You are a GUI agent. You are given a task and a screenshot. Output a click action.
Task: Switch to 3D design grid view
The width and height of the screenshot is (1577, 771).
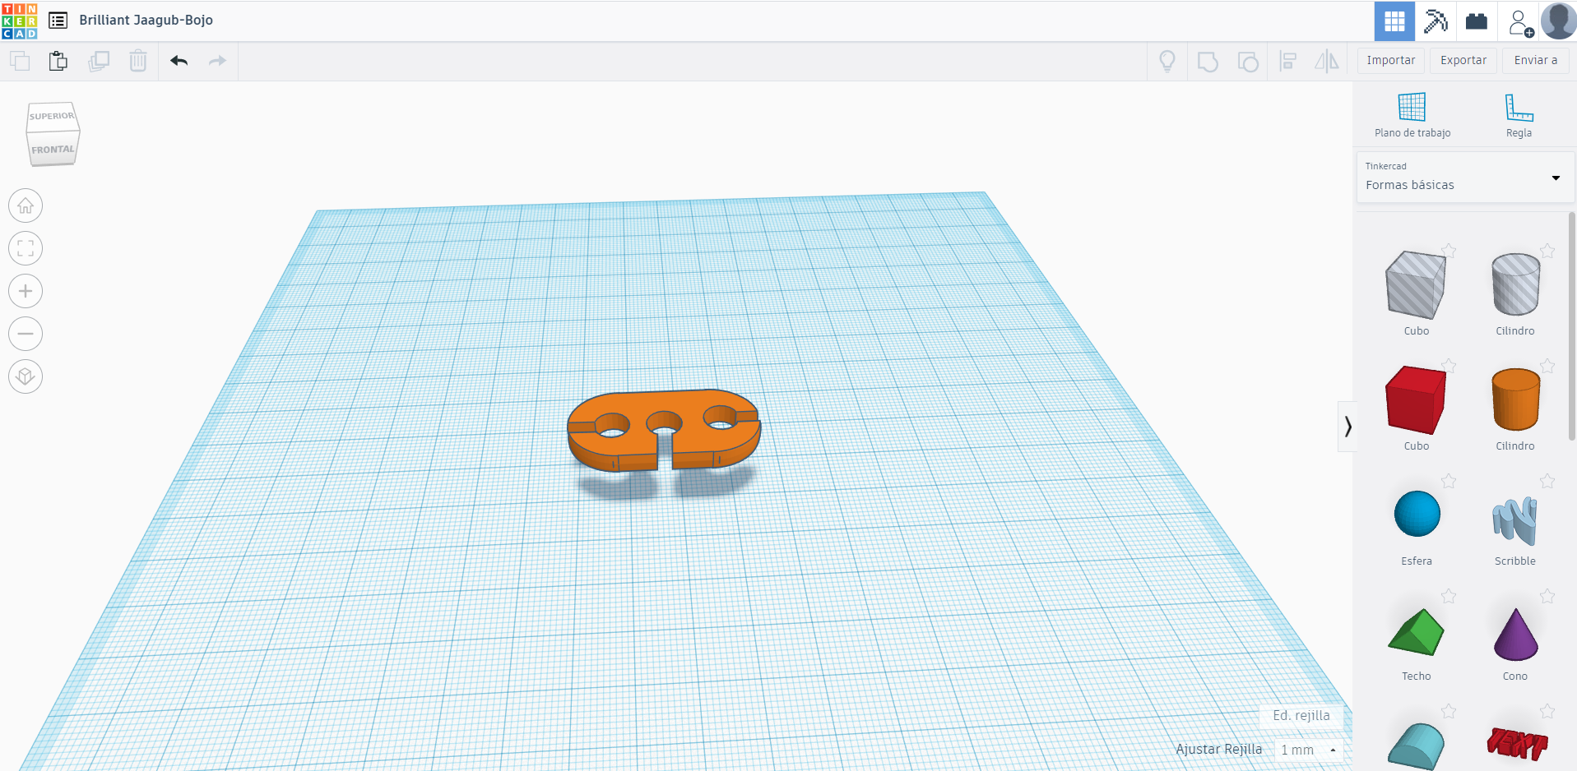1394,21
